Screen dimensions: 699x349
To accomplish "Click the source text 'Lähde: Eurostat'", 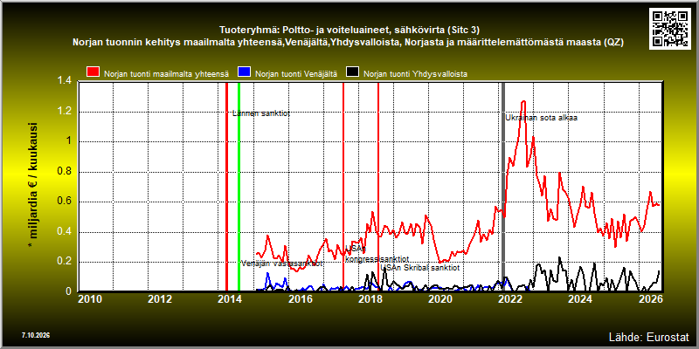I will click(x=649, y=336).
